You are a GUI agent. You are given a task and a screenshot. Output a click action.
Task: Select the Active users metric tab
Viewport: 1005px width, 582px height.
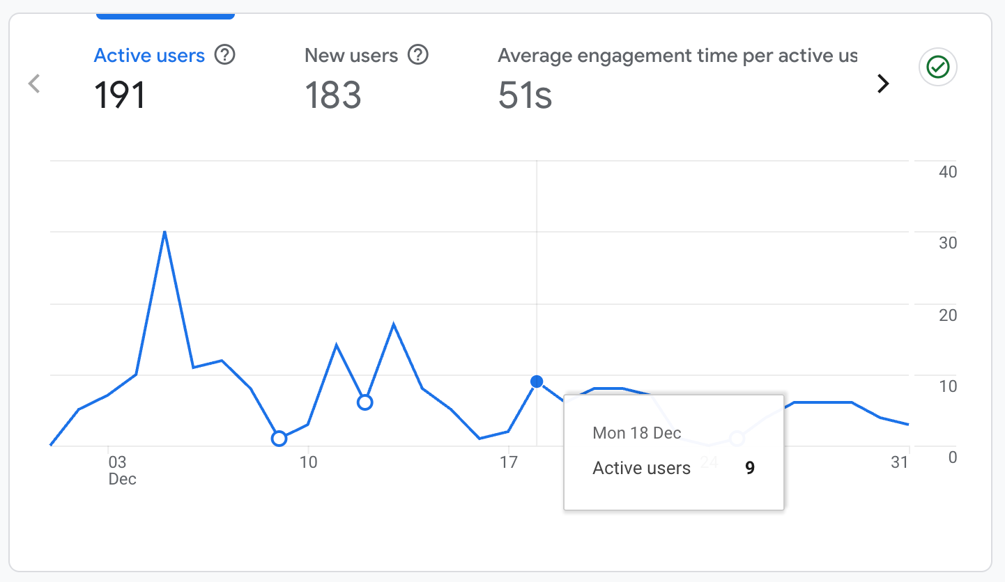point(149,56)
